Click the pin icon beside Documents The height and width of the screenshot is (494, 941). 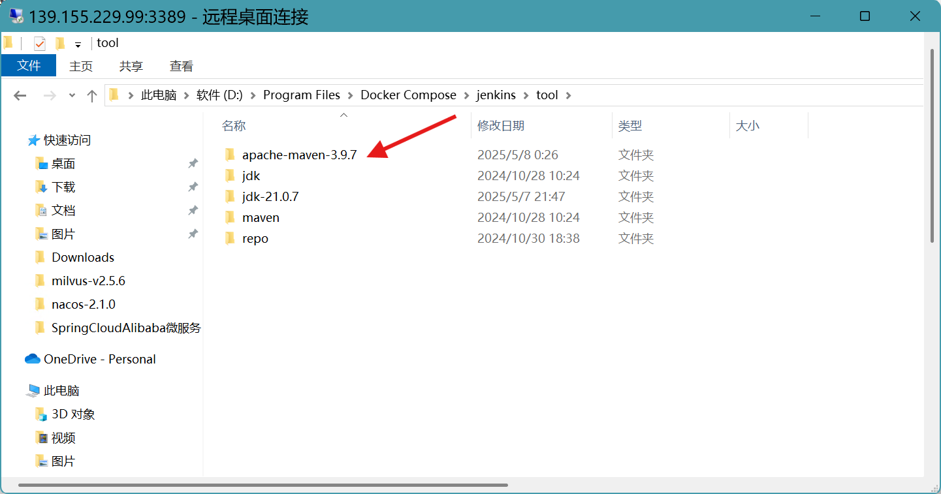click(x=193, y=211)
